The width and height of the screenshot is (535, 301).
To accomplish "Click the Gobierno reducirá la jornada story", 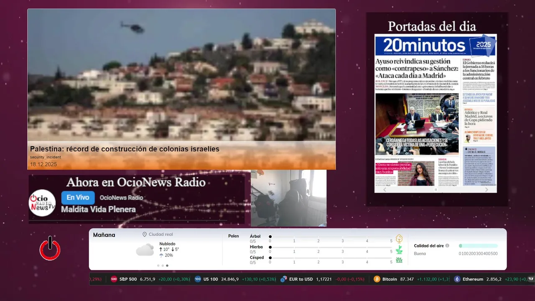I will 479,71.
